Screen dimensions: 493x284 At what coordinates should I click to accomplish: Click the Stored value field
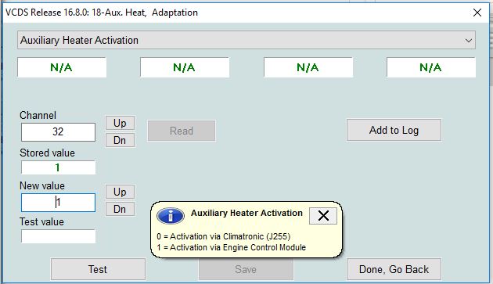[x=58, y=167]
